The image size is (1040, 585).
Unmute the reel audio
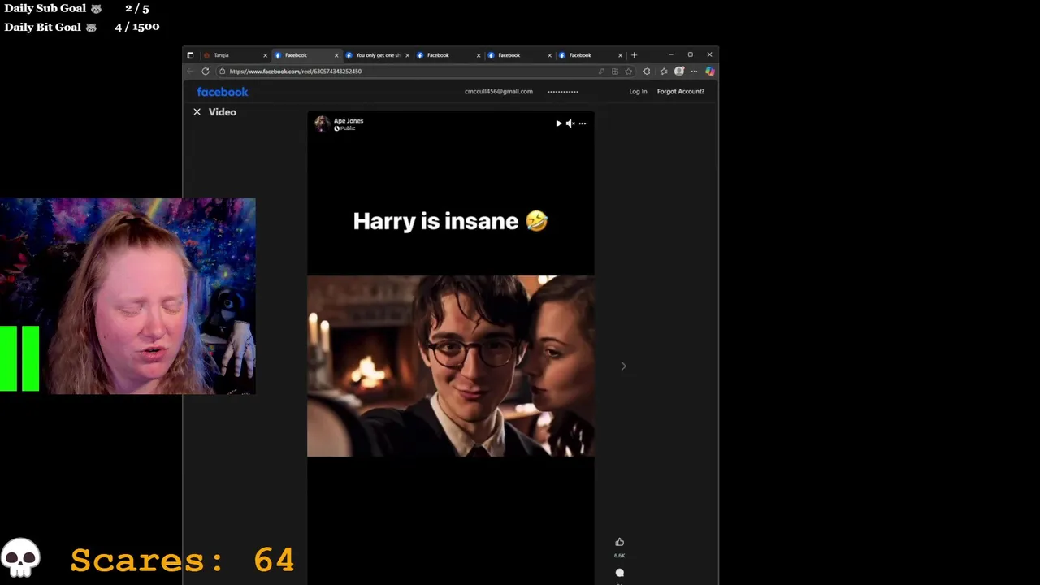pyautogui.click(x=570, y=123)
